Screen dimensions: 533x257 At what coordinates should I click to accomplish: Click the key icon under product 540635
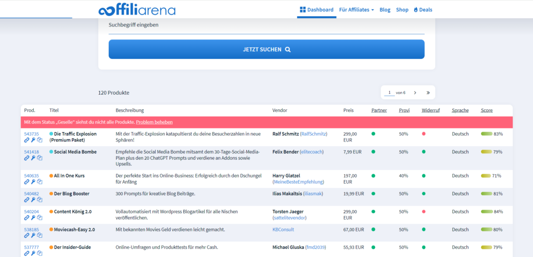tap(33, 182)
